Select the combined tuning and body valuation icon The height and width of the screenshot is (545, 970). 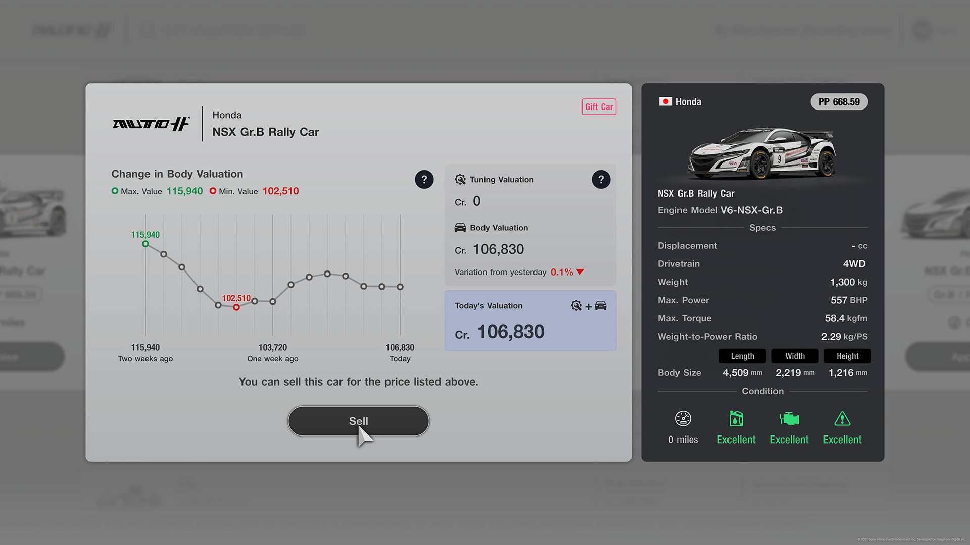588,305
